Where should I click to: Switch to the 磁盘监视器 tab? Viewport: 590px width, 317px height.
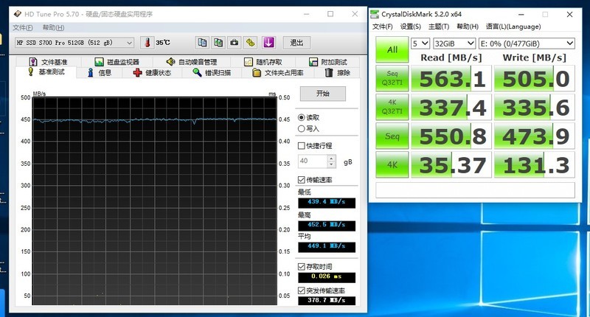(117, 62)
